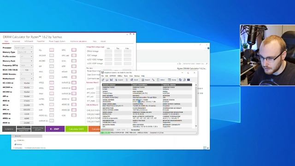The width and height of the screenshot is (295, 166).
Task: Click the green Calculate SAFE button
Action: click(x=77, y=129)
